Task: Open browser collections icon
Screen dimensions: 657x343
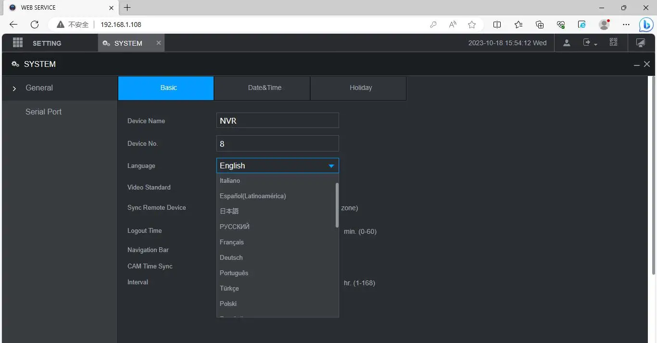Action: [x=540, y=25]
